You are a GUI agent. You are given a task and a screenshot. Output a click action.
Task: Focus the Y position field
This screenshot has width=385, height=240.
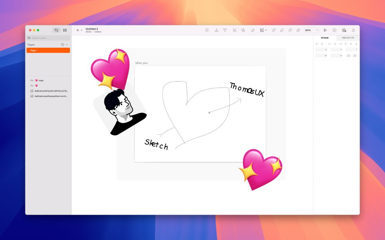pyautogui.click(x=336, y=50)
